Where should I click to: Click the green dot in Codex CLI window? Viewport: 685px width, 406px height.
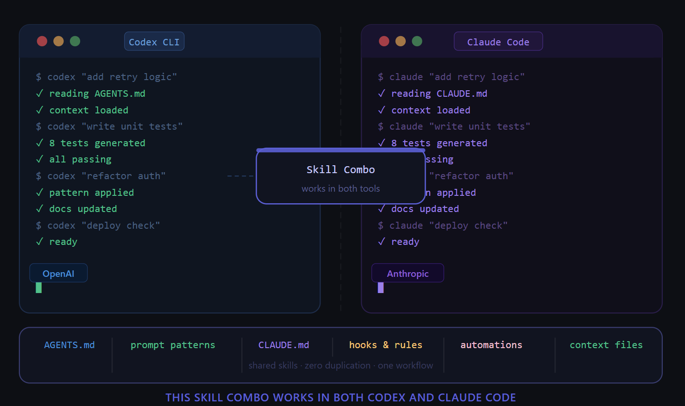[x=75, y=41]
